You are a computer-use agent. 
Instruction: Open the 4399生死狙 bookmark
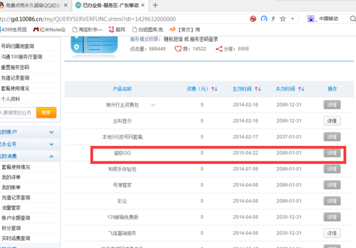pyautogui.click(x=13, y=29)
